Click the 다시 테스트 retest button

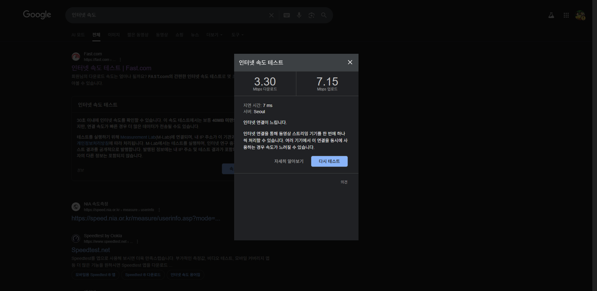click(329, 161)
